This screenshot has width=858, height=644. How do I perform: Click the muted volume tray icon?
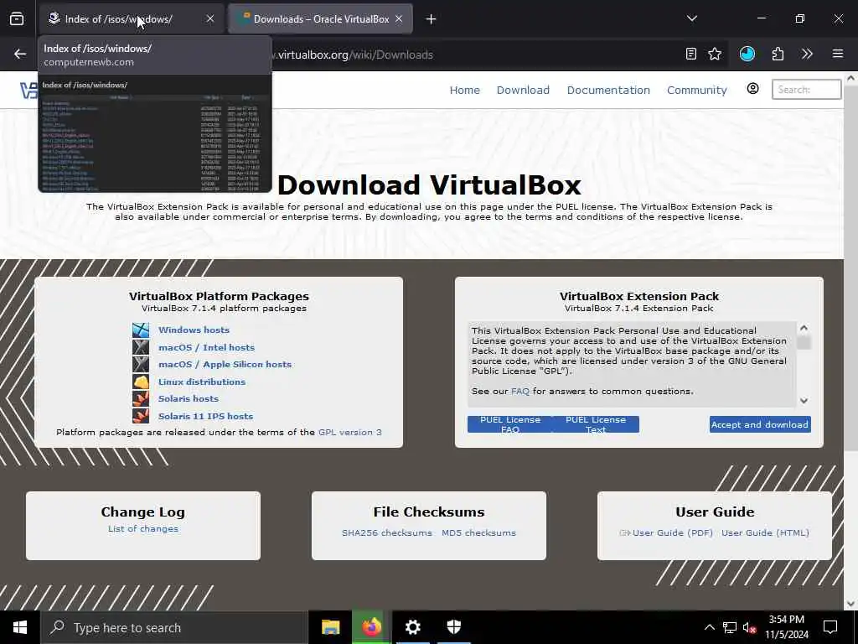[750, 627]
